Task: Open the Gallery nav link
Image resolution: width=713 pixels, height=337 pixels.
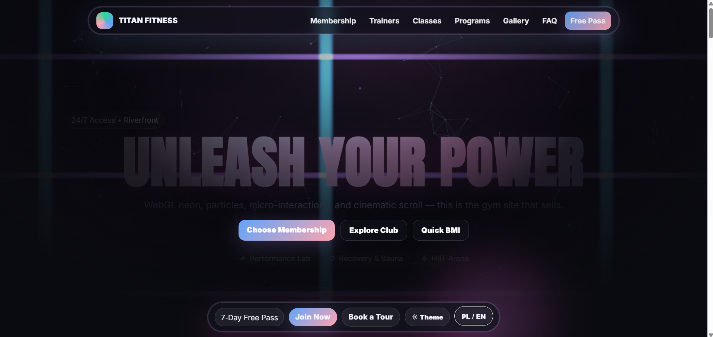Action: (x=516, y=21)
